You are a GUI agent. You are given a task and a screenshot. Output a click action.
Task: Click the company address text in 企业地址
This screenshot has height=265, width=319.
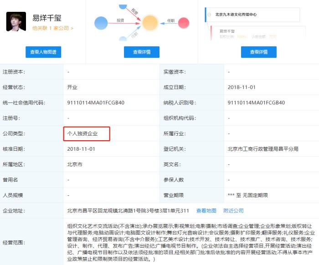tap(128, 211)
